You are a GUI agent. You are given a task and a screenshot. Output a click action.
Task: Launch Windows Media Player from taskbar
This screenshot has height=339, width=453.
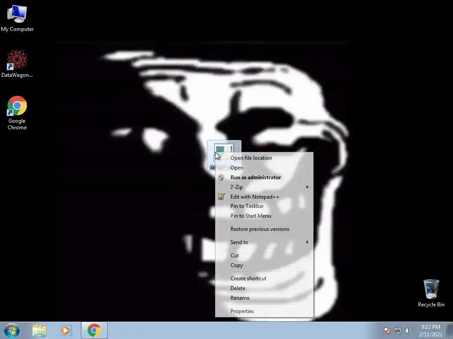coord(66,330)
